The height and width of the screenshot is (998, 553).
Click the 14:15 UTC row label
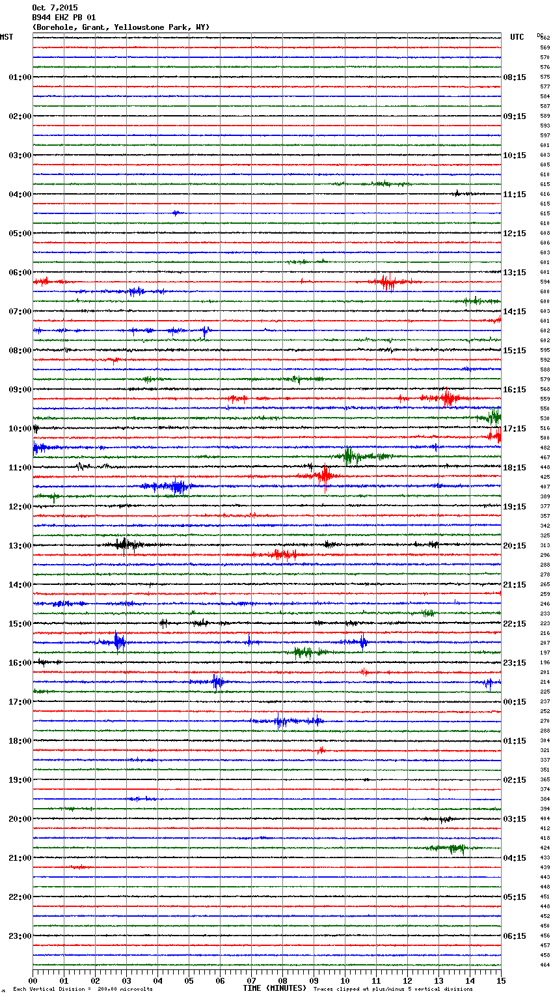tap(515, 312)
